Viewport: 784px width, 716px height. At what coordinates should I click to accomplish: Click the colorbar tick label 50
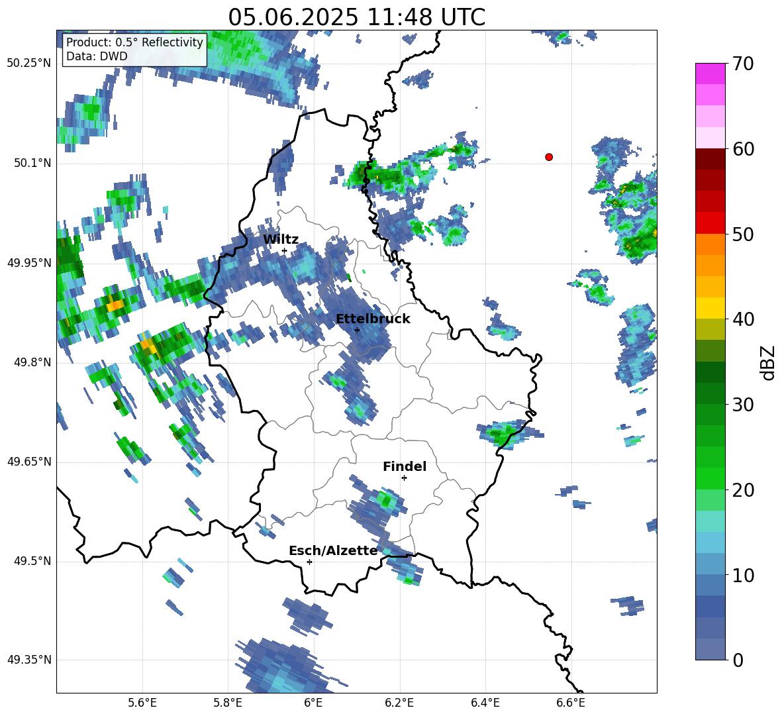[743, 234]
